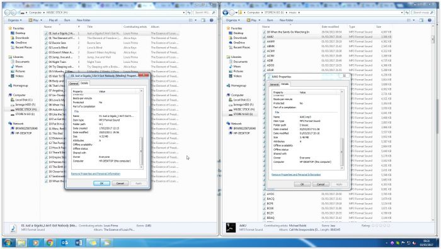441x249 pixels.
Task: Switch to Details tab in Gigolo Properties dialog
Action: tap(84, 83)
